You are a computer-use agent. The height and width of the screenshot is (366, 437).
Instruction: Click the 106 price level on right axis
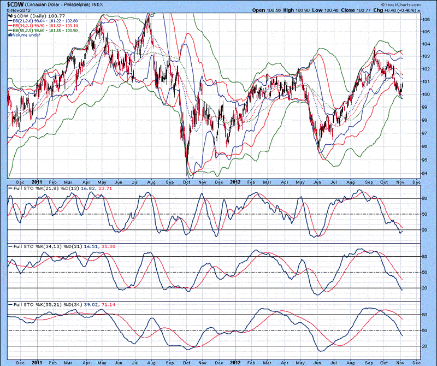click(x=424, y=18)
